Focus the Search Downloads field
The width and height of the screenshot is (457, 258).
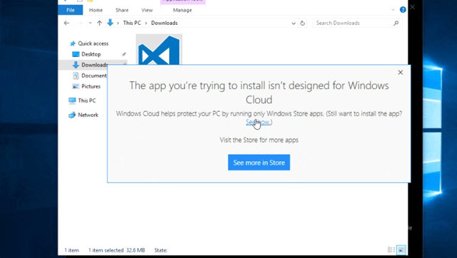tap(357, 23)
